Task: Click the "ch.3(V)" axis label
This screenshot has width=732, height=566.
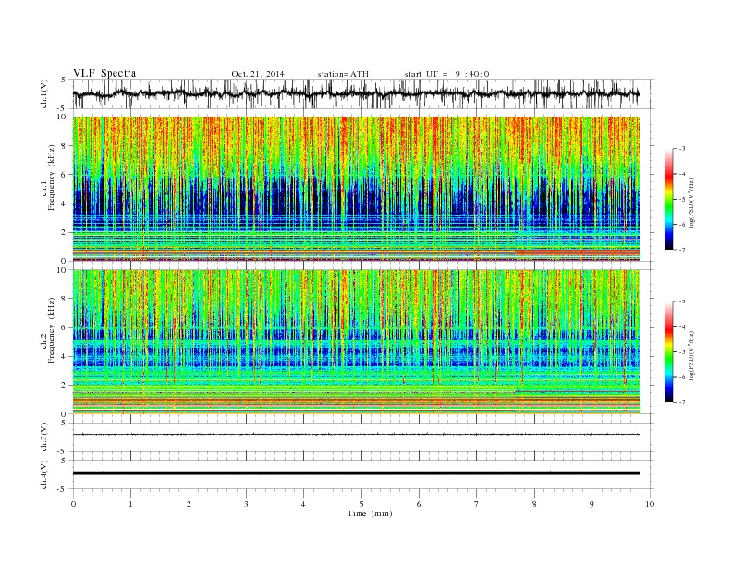Action: [x=44, y=437]
